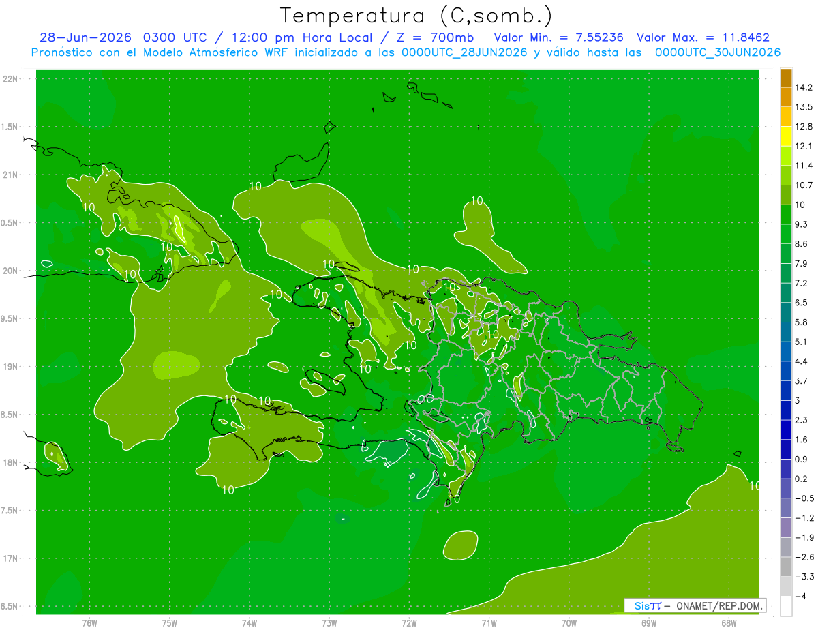The width and height of the screenshot is (818, 632).
Task: Click legend value "5.1"
Action: pyautogui.click(x=802, y=342)
